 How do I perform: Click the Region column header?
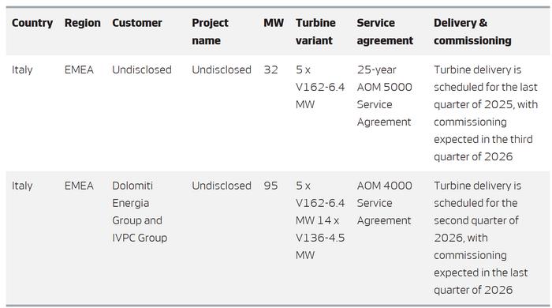coord(82,23)
